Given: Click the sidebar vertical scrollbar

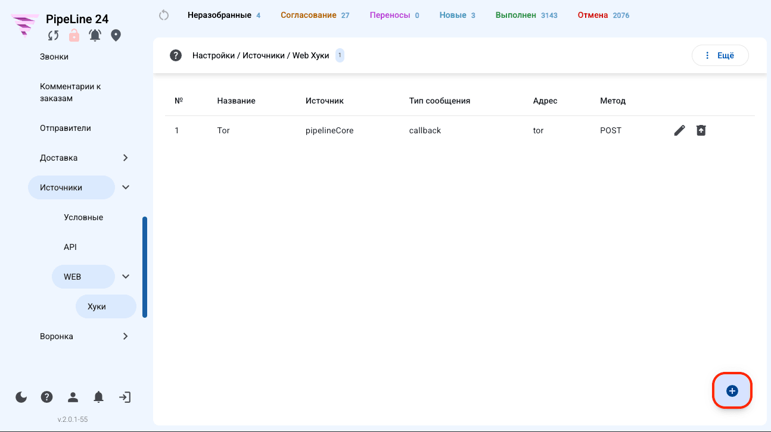Looking at the screenshot, I should [145, 267].
